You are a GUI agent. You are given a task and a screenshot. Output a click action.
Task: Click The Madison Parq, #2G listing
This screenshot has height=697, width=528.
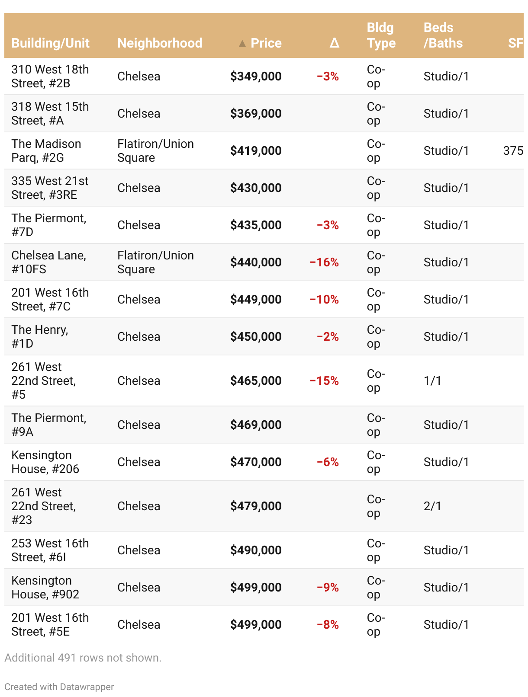(x=46, y=151)
